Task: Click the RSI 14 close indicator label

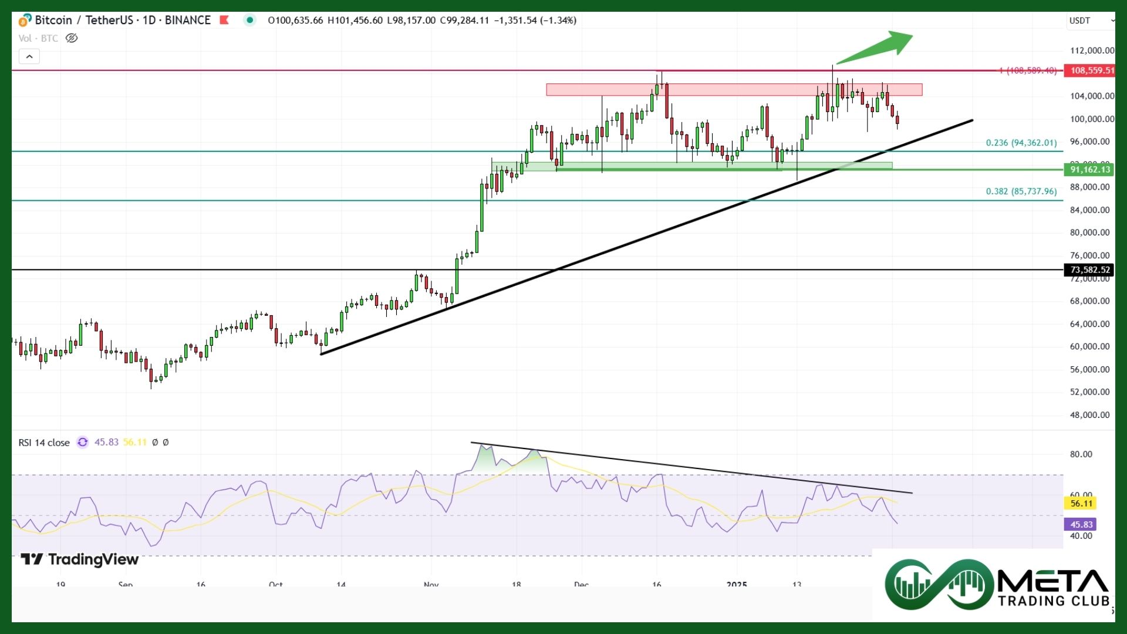Action: pyautogui.click(x=44, y=443)
